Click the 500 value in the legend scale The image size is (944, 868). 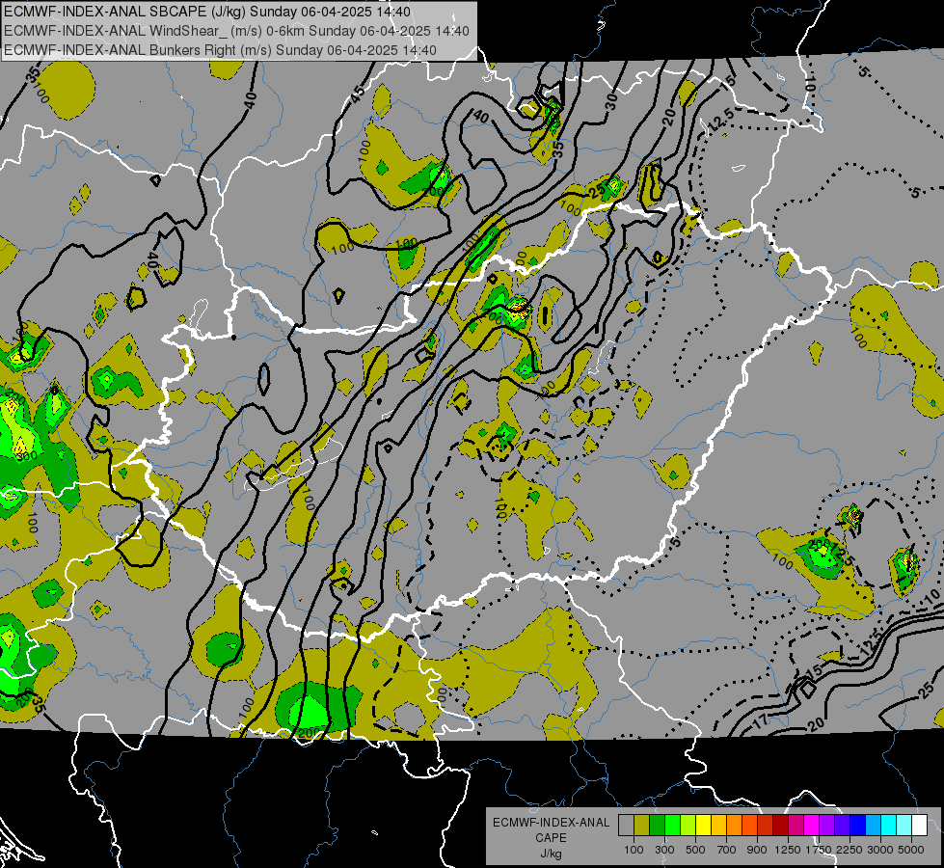[x=695, y=850]
